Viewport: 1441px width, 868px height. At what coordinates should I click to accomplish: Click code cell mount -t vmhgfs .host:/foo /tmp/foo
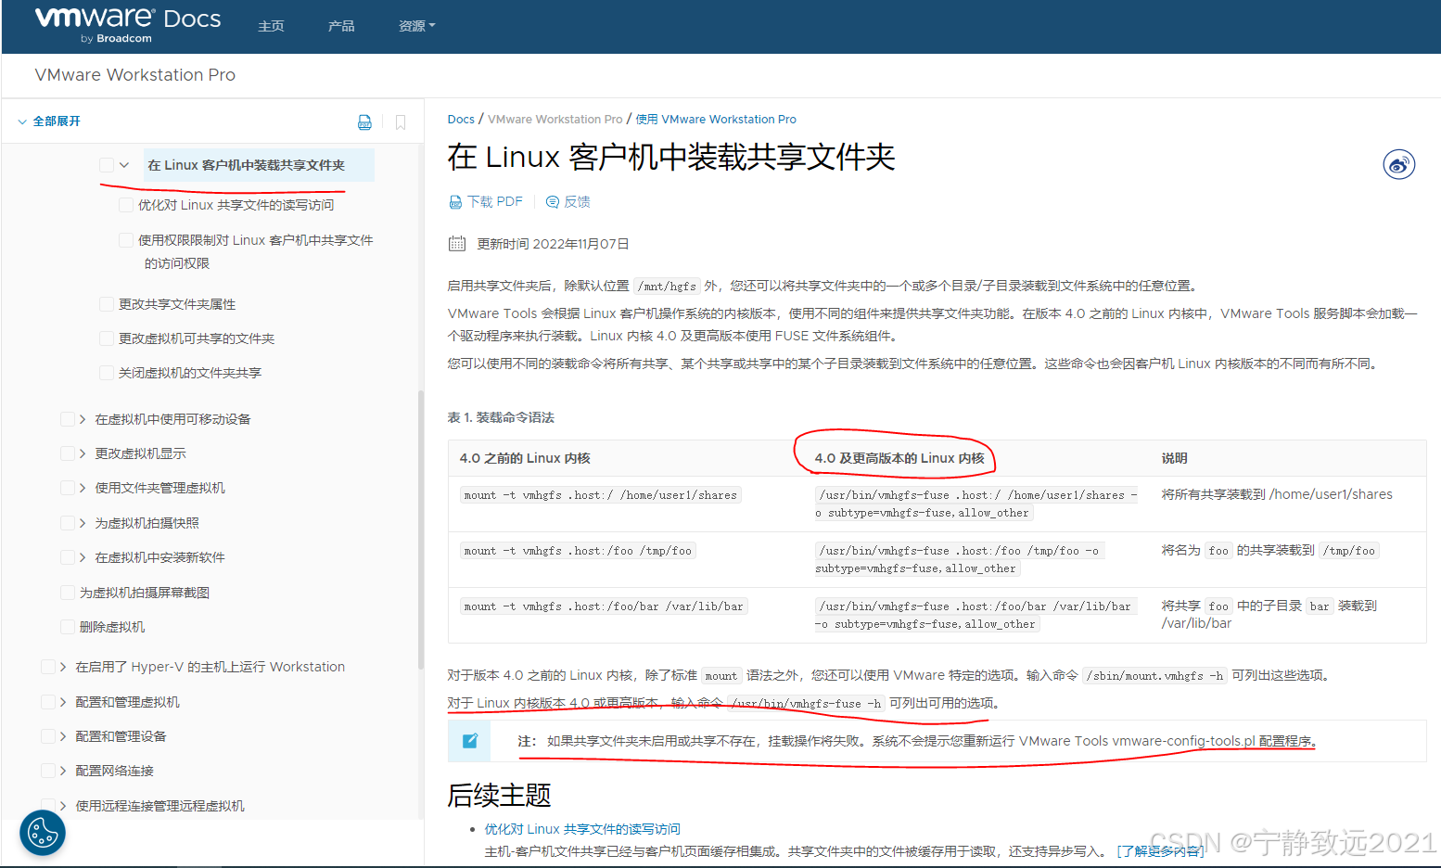[579, 551]
